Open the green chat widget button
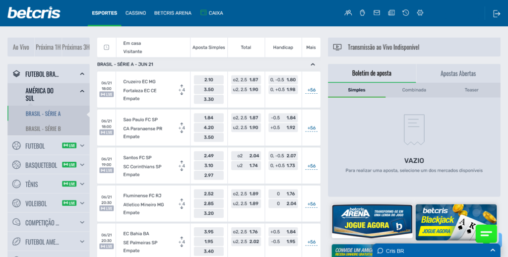The height and width of the screenshot is (257, 508). 486,234
